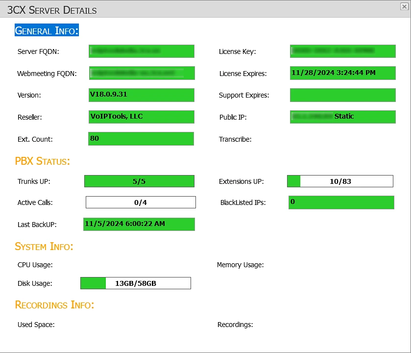
Task: Click the Transcribe label
Action: (235, 139)
